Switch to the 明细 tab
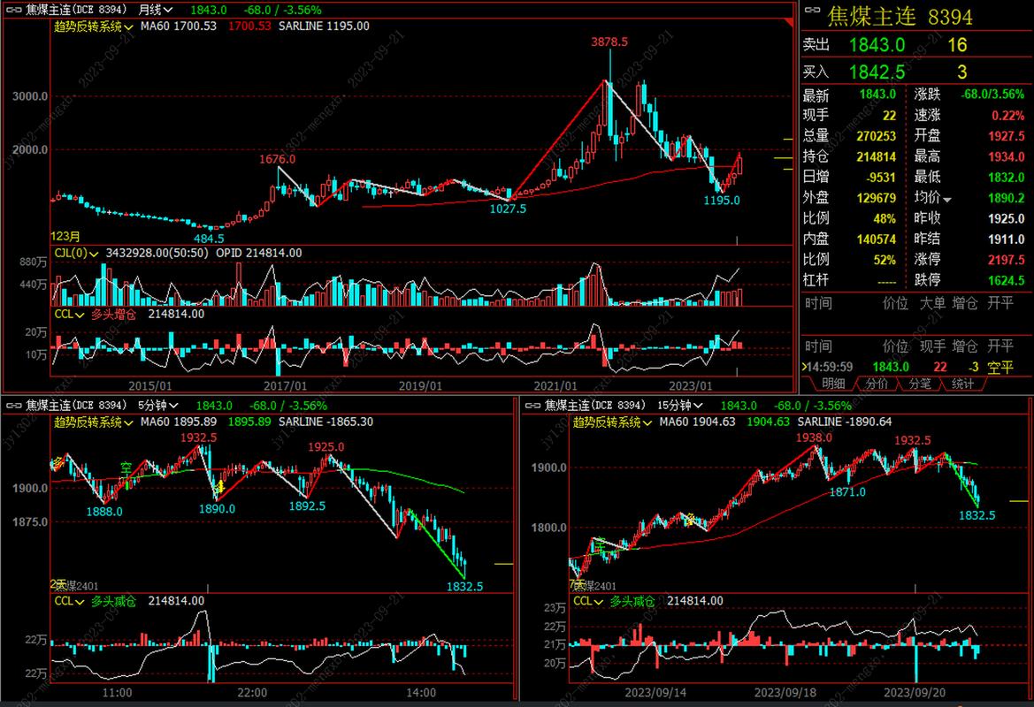The height and width of the screenshot is (707, 1034). 833,384
